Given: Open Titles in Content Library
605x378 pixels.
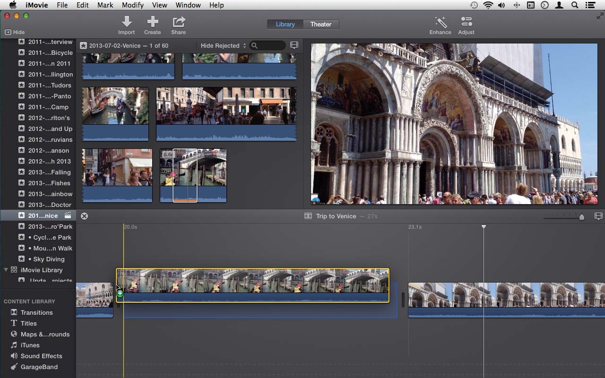Looking at the screenshot, I should (28, 323).
